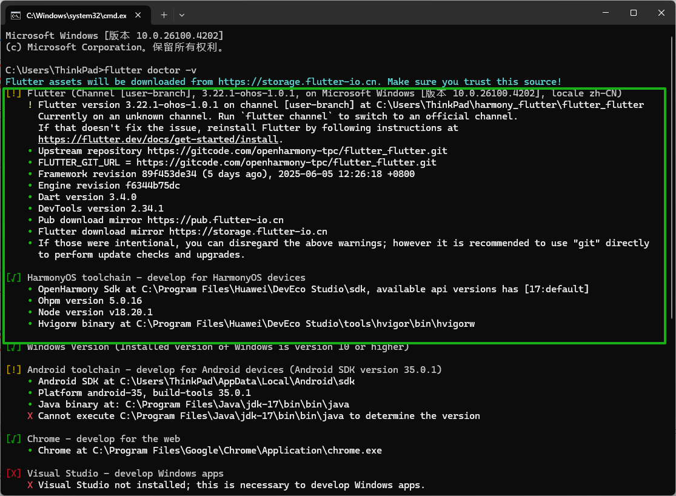Click the terminal vertical scrollbar
The width and height of the screenshot is (676, 496).
pos(672,177)
